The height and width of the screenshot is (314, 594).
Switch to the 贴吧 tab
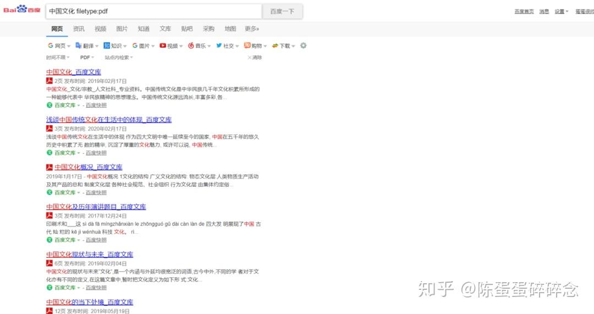(187, 29)
